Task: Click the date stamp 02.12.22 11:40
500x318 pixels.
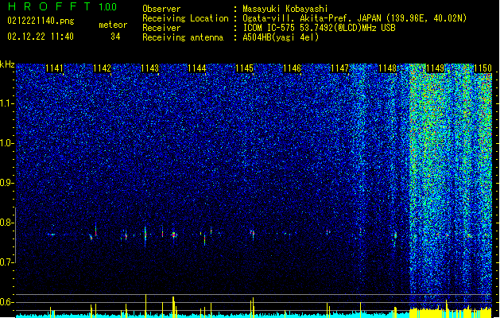Action: (x=41, y=37)
